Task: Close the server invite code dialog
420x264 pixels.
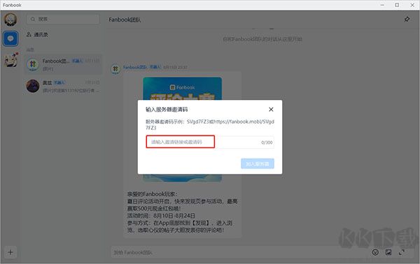Action: point(271,109)
